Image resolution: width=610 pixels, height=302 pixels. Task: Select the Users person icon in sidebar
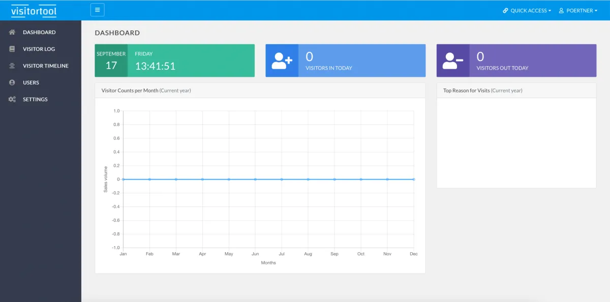tap(12, 82)
